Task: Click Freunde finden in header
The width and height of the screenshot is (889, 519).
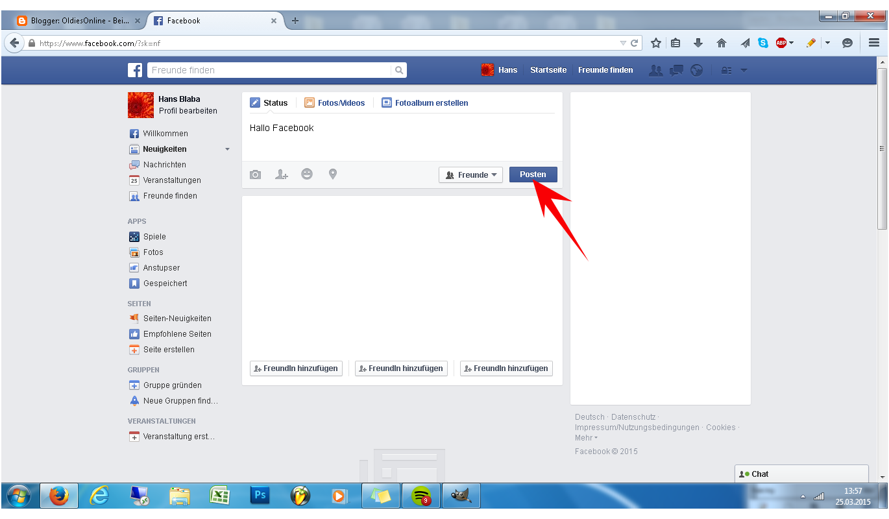Action: tap(605, 70)
